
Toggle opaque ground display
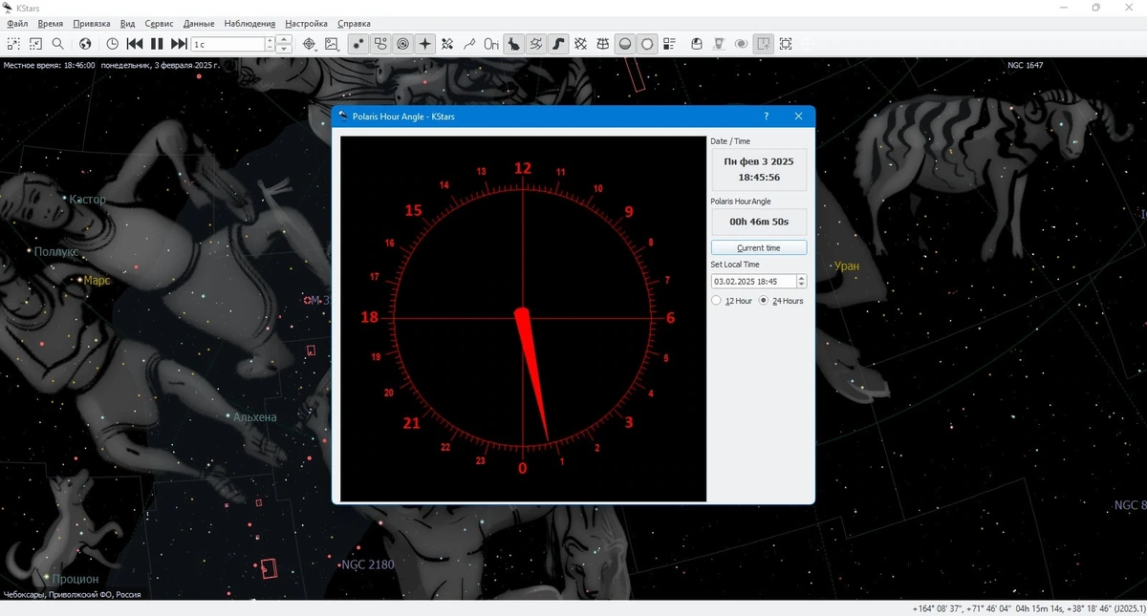[x=625, y=44]
